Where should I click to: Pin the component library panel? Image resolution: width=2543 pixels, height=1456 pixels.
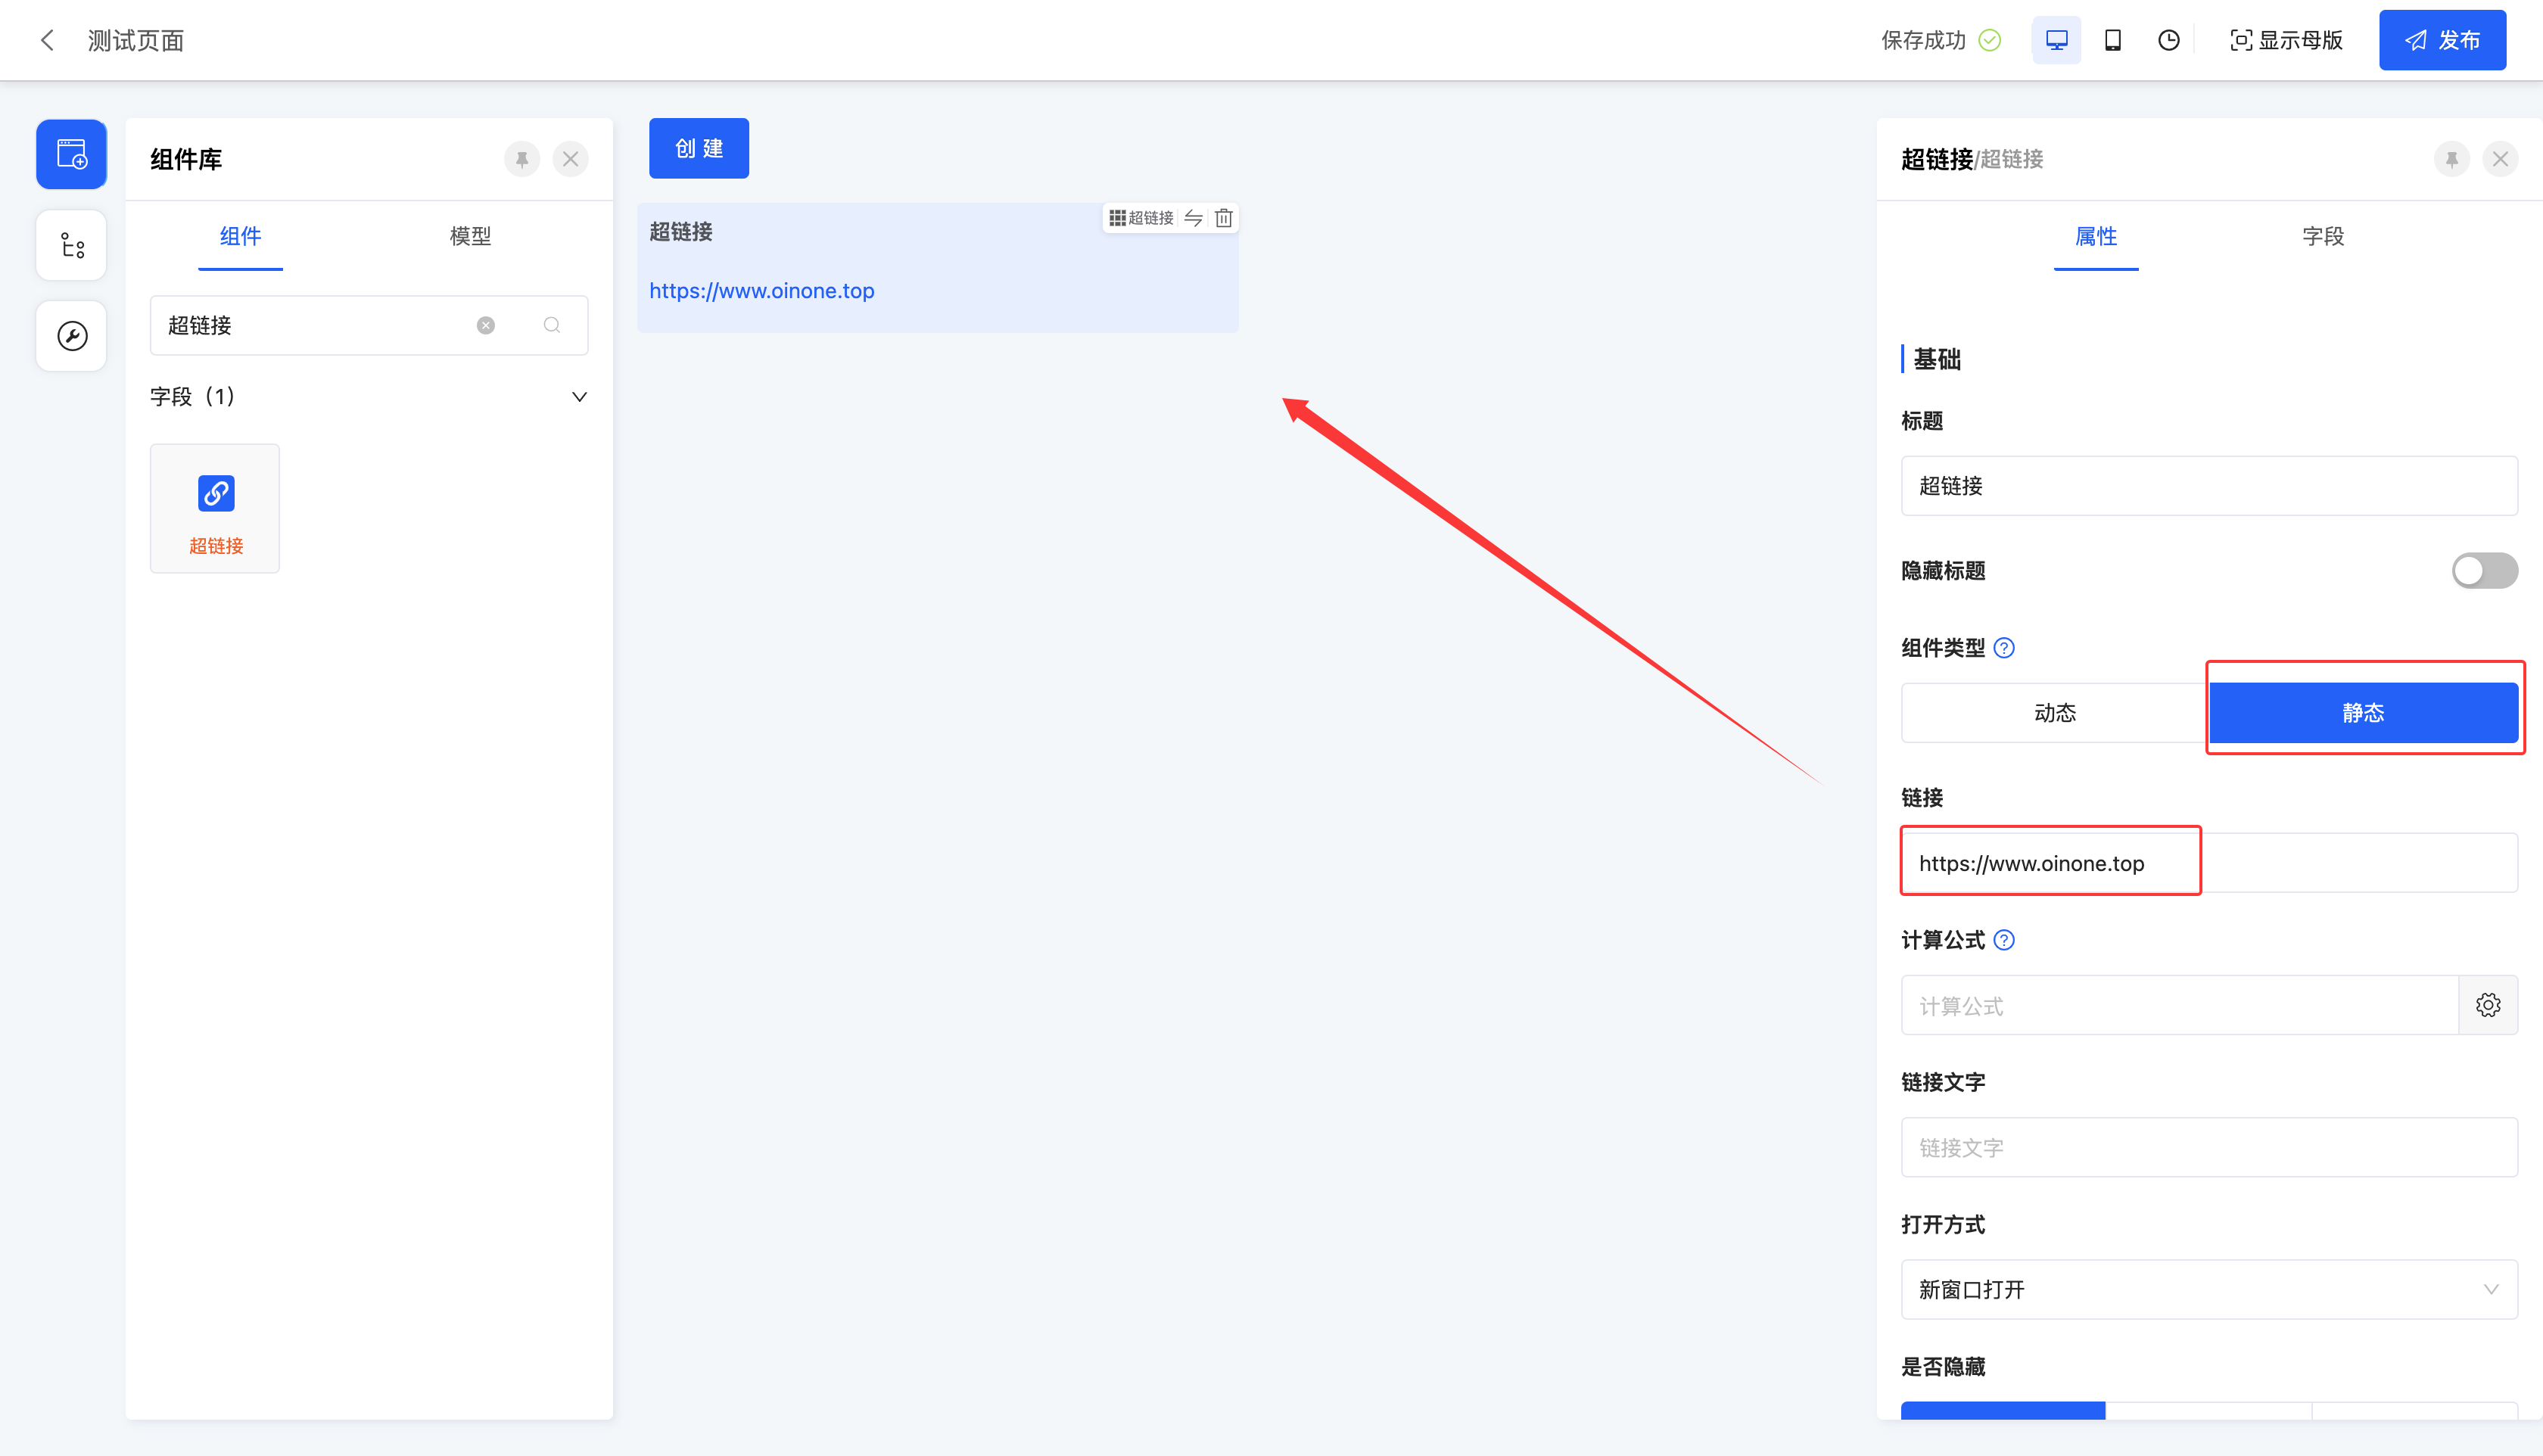(x=522, y=159)
